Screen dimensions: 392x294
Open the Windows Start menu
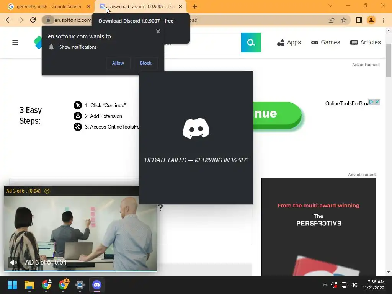click(x=12, y=285)
